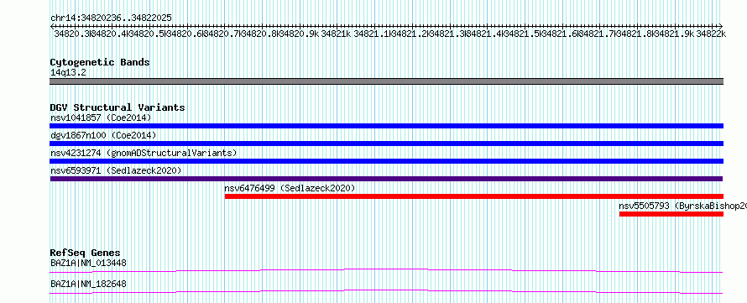Select the BAZ1A NM_182648 pink gene line

coord(386,291)
